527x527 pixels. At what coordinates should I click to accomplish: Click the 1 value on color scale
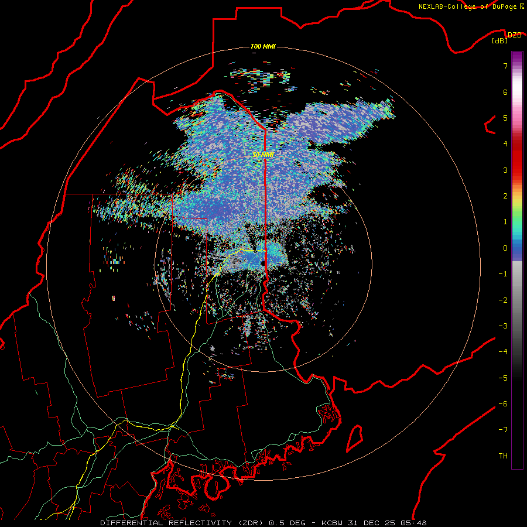(505, 222)
